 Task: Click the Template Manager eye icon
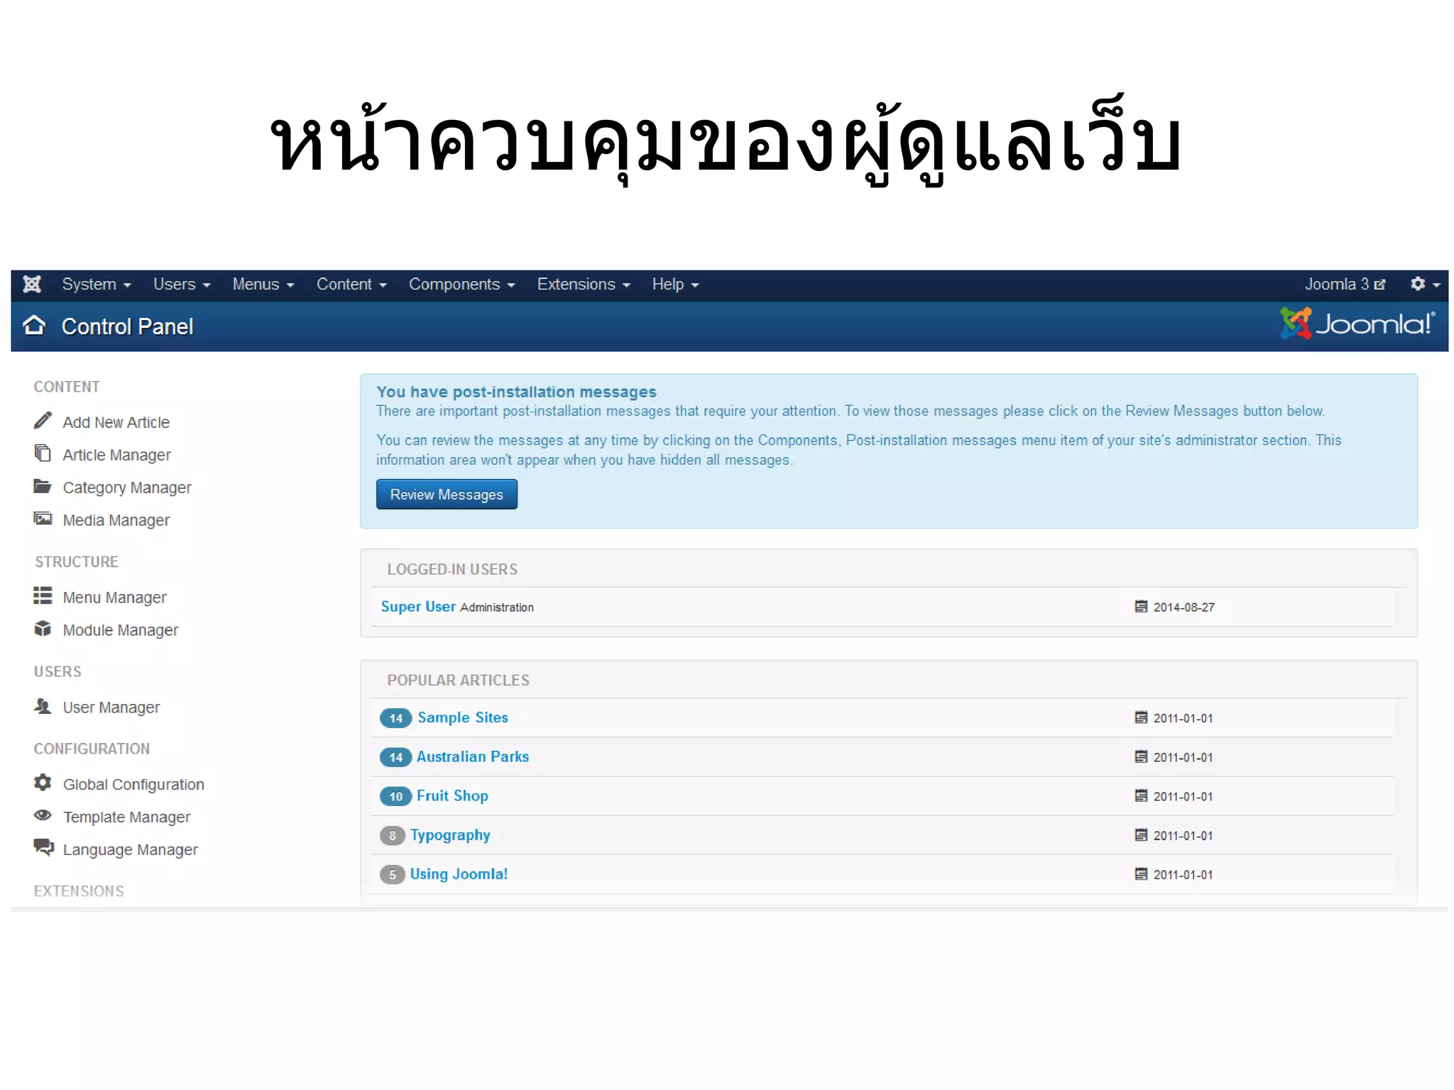(x=43, y=815)
